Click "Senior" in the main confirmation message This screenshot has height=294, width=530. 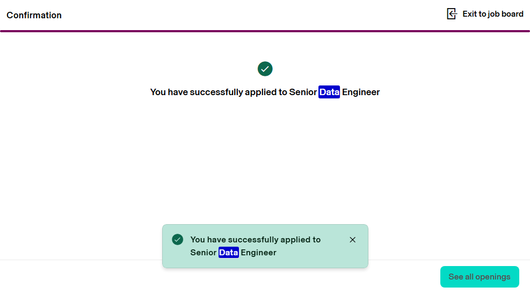point(303,92)
